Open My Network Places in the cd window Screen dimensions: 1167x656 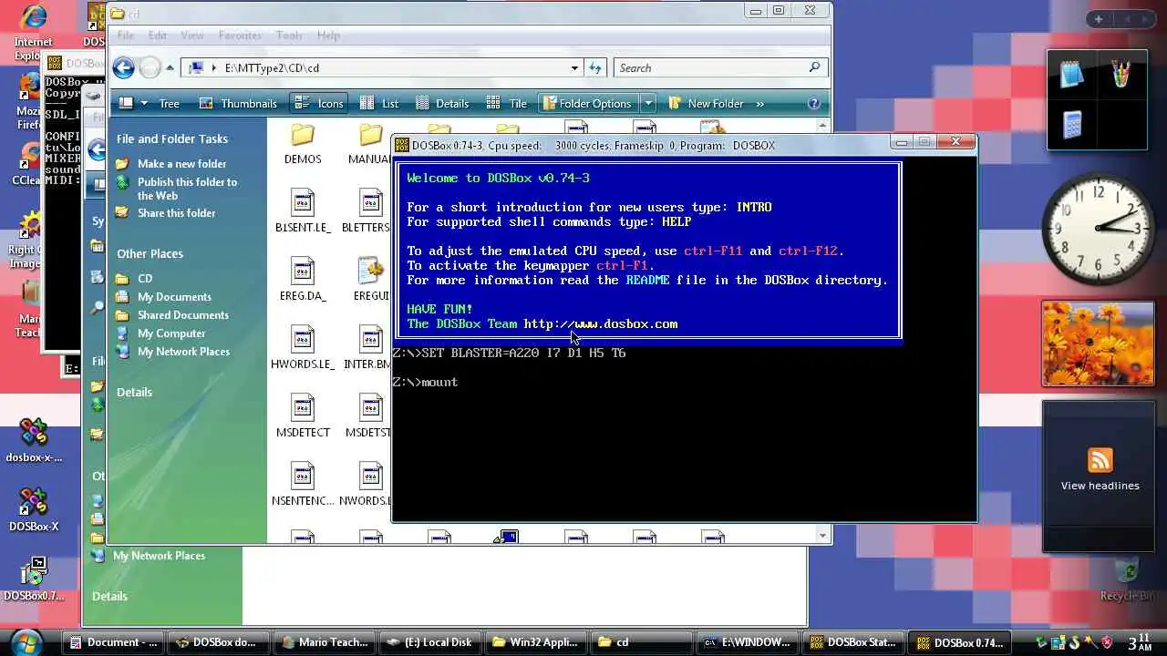(x=183, y=351)
